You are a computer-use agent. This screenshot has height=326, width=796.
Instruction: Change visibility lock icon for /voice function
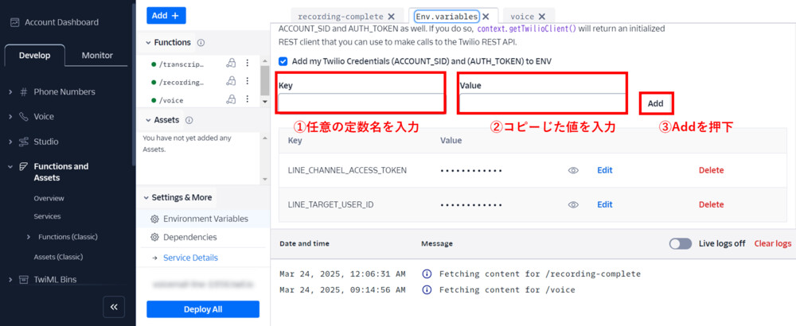[232, 99]
